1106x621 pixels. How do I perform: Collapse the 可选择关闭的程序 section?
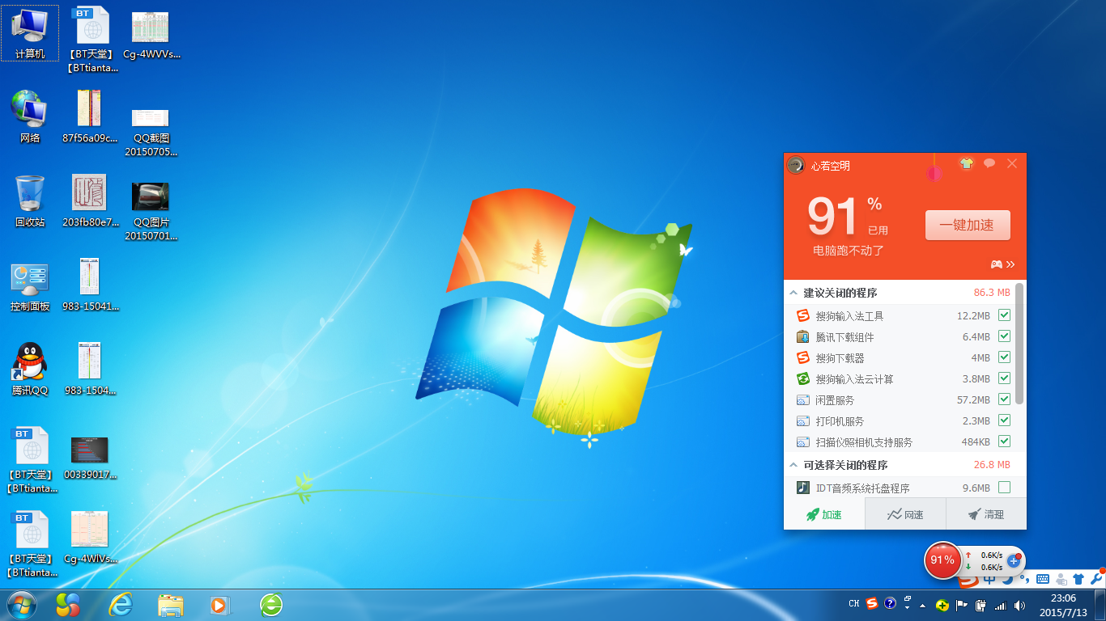tap(794, 465)
